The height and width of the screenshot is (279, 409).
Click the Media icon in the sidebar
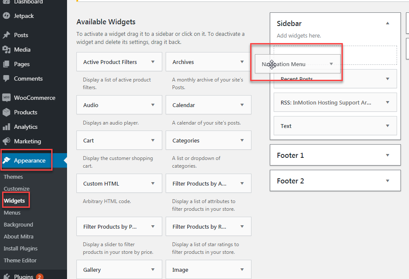pyautogui.click(x=6, y=49)
